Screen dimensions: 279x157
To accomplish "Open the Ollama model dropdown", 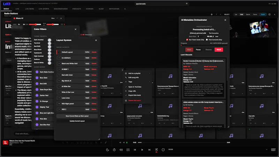I will click(198, 33).
